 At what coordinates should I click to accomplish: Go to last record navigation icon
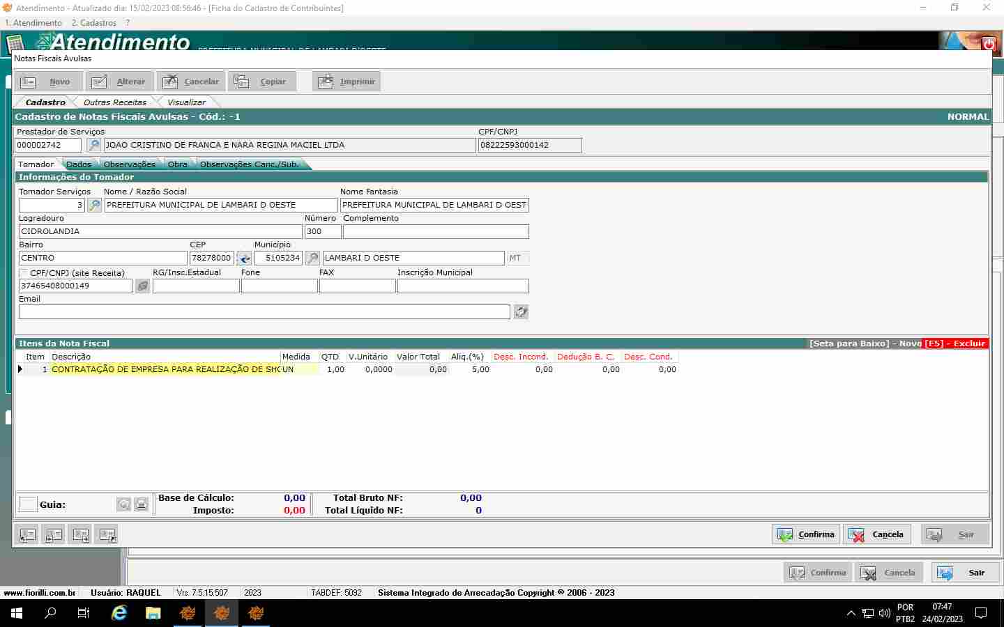[107, 535]
